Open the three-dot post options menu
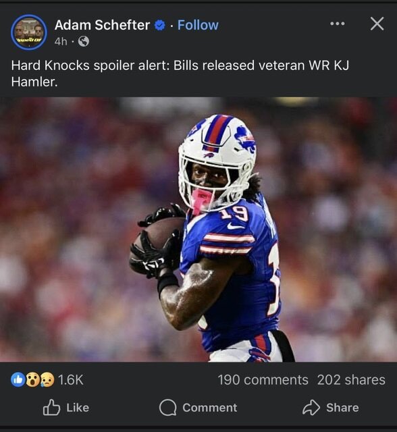Viewport: 397px width, 432px height. pyautogui.click(x=337, y=24)
